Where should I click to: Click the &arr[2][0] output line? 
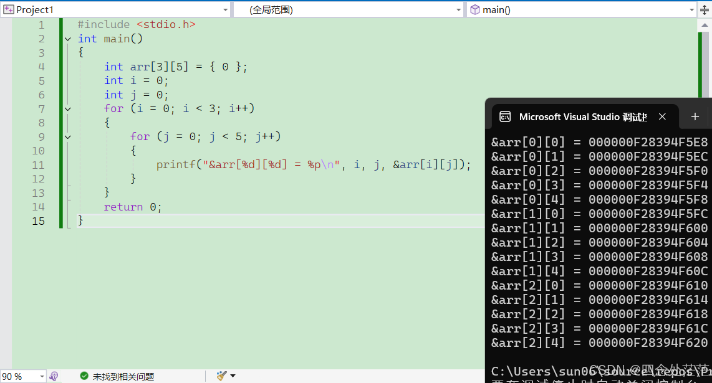coord(599,286)
